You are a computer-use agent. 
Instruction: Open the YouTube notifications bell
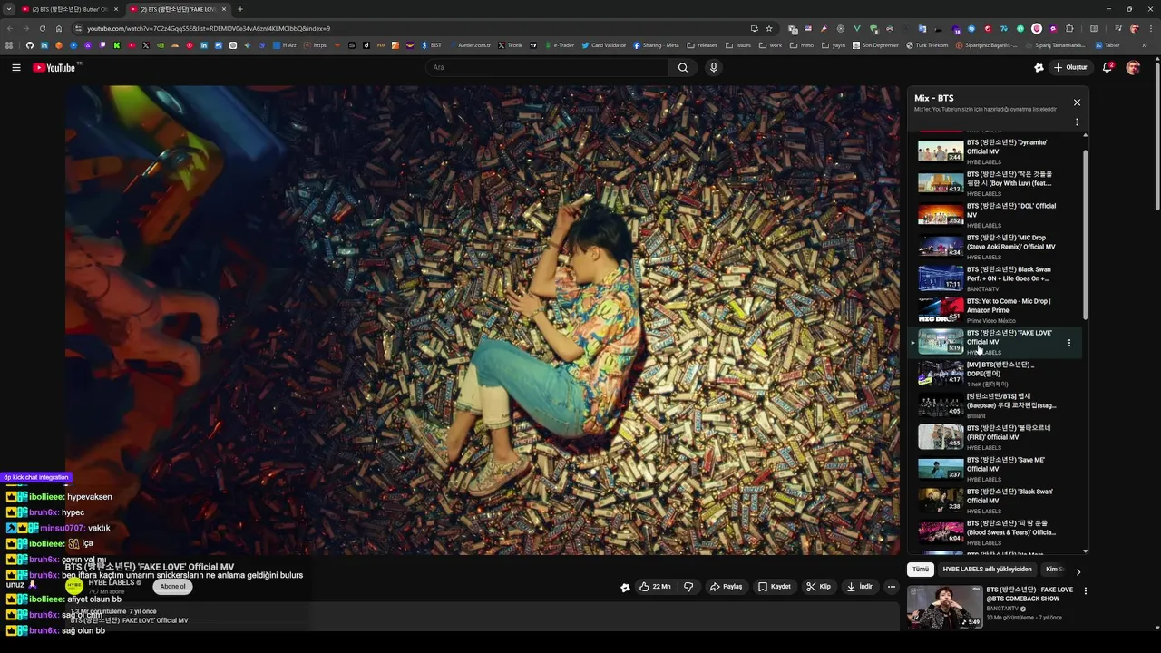(1107, 67)
